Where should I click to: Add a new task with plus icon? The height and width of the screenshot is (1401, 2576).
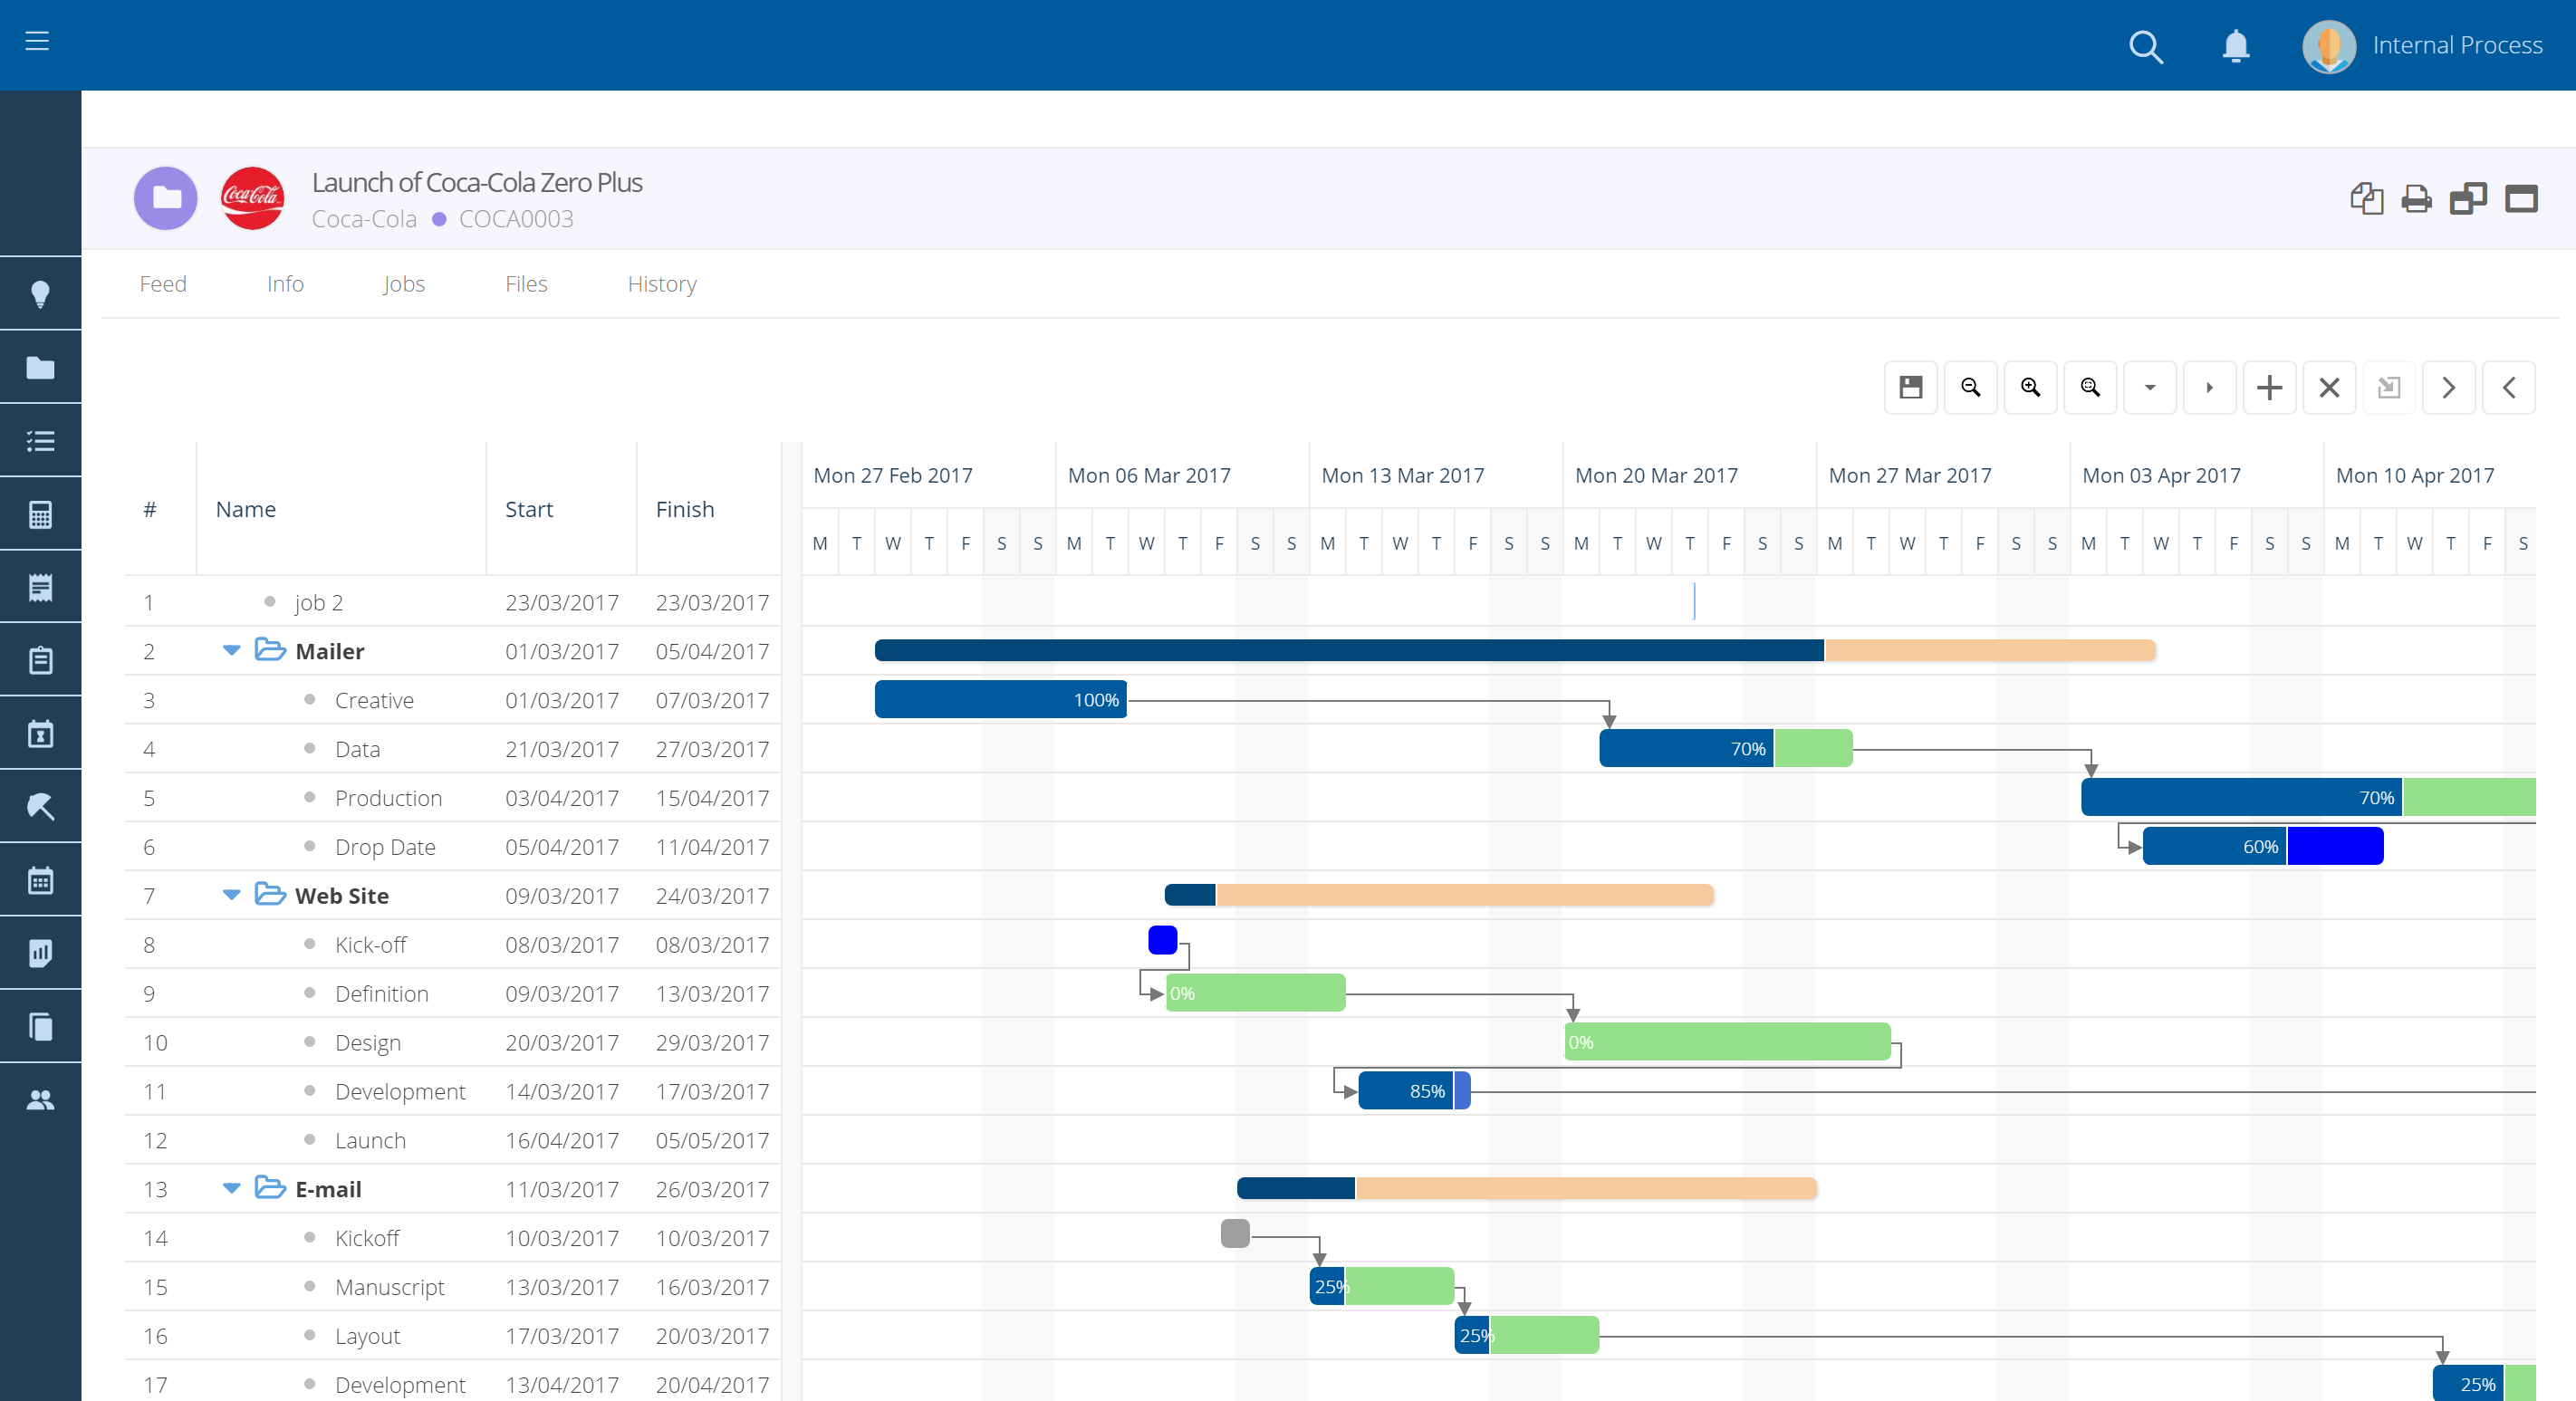[x=2269, y=387]
